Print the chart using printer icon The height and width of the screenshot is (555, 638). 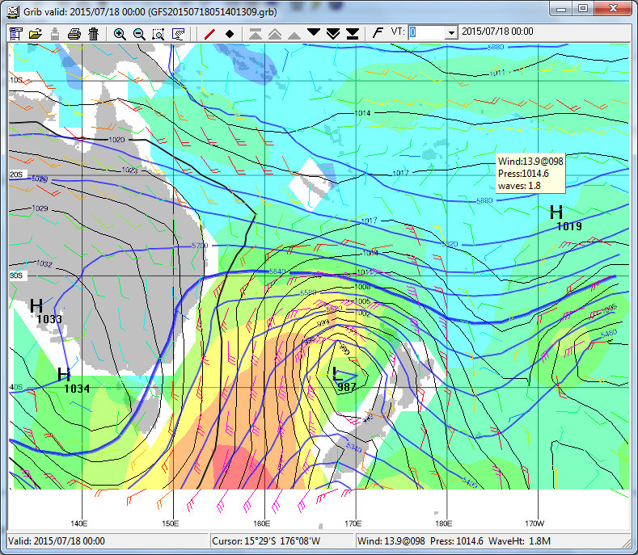pos(74,33)
